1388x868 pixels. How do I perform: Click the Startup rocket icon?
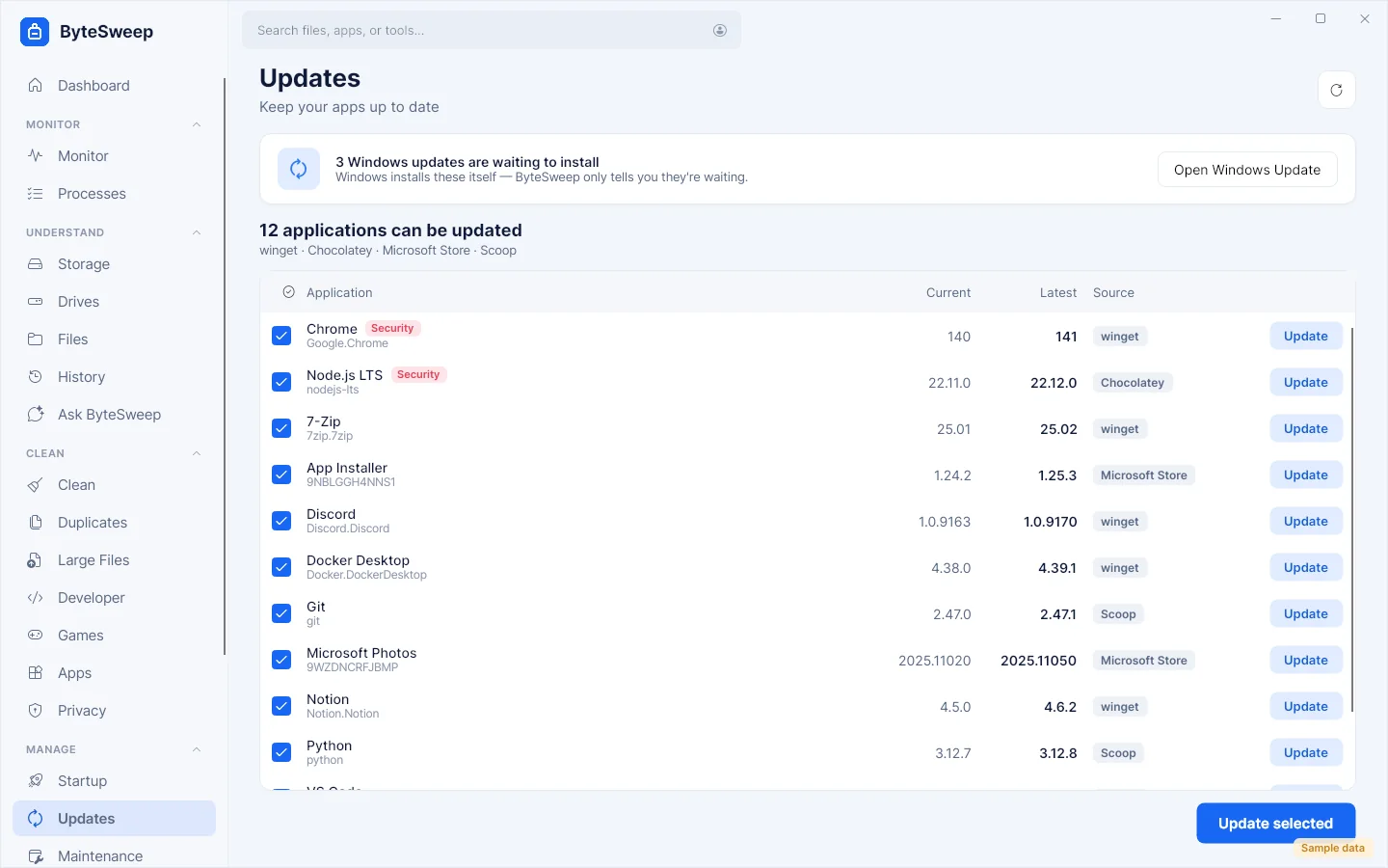(x=36, y=780)
